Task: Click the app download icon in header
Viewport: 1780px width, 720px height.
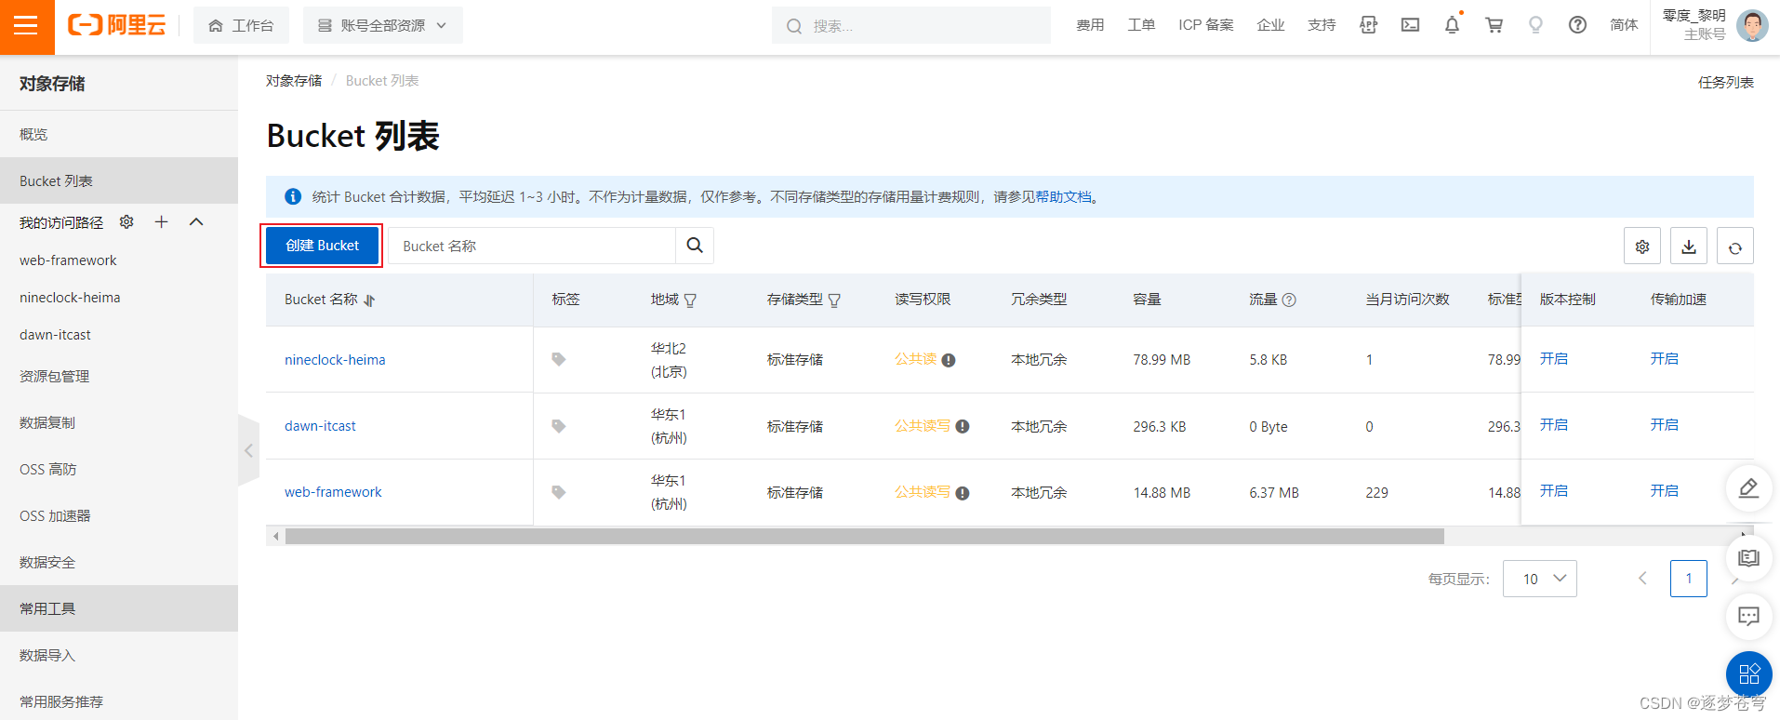Action: (x=1368, y=25)
